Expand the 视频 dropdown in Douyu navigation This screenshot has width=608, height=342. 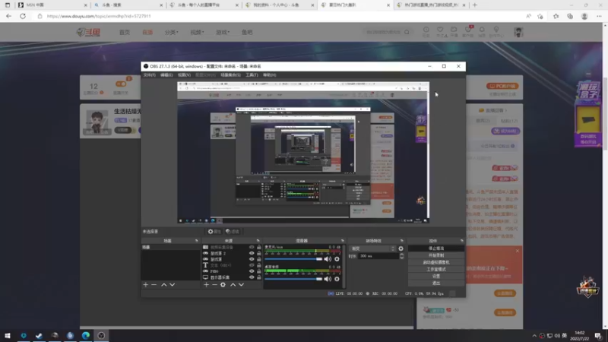(x=197, y=32)
